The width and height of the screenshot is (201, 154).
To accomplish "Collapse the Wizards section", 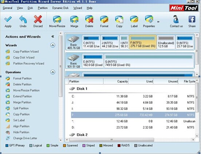I will 53,45.
